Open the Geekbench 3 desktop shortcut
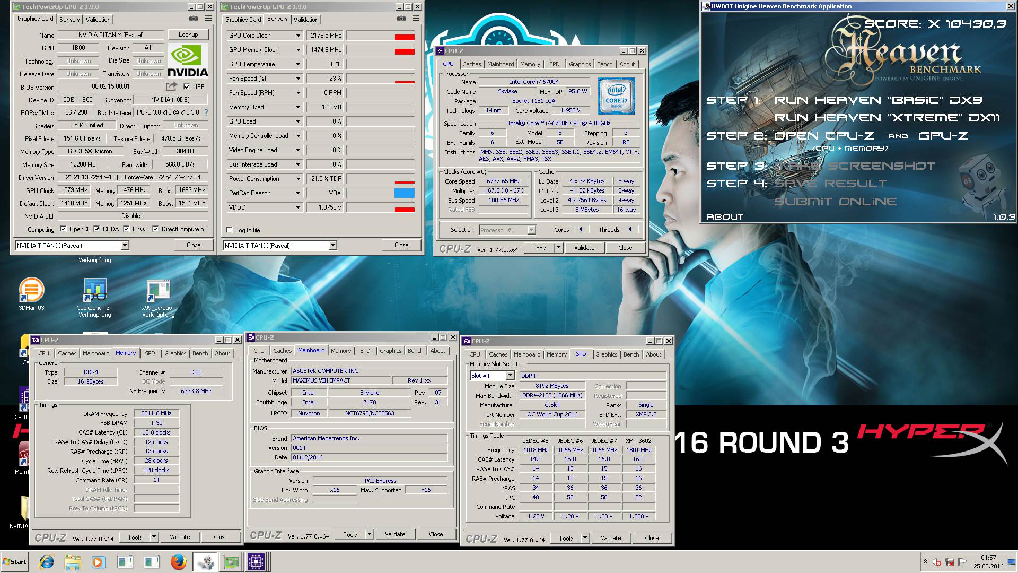Image resolution: width=1018 pixels, height=573 pixels. [95, 297]
